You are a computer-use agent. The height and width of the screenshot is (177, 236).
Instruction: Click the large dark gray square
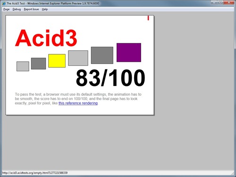tap(102, 55)
